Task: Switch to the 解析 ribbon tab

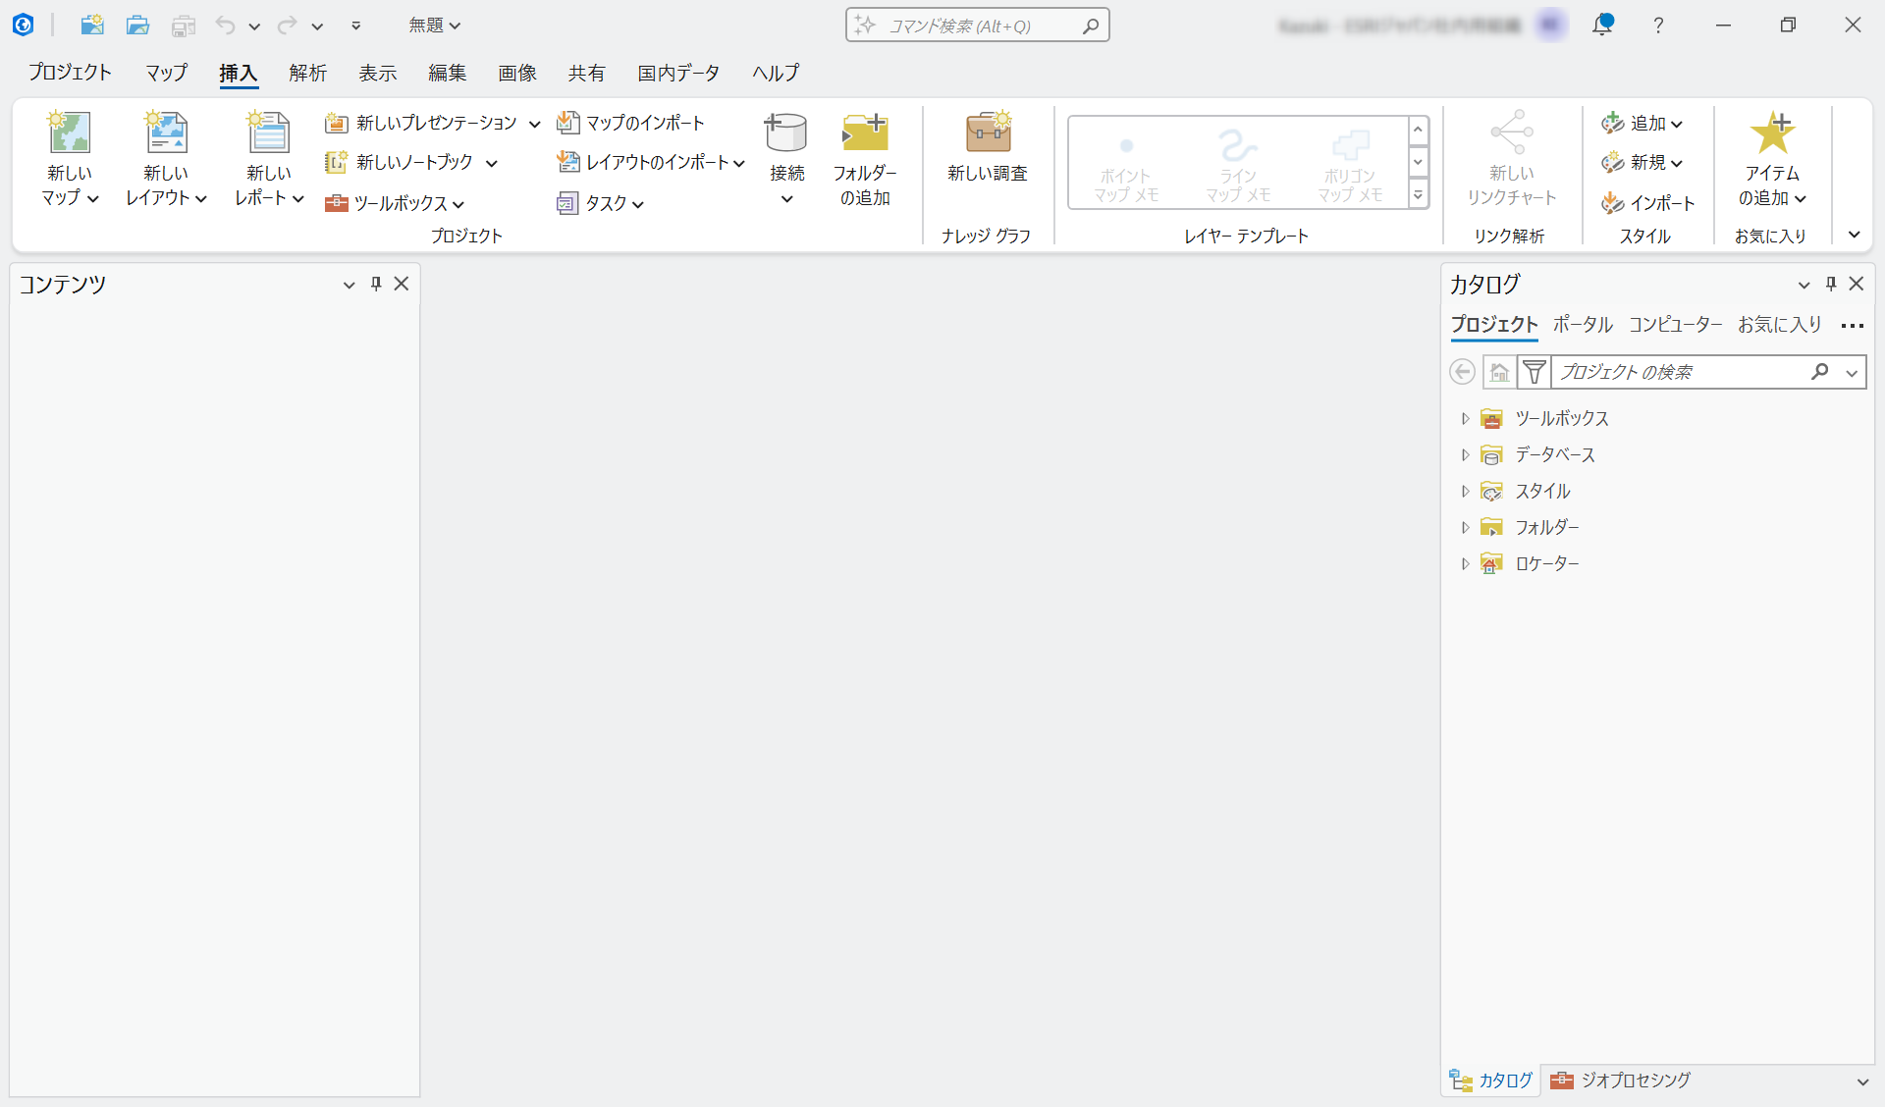Action: tap(307, 73)
